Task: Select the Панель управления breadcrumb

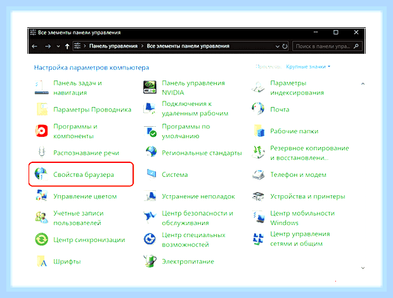Action: pyautogui.click(x=113, y=46)
